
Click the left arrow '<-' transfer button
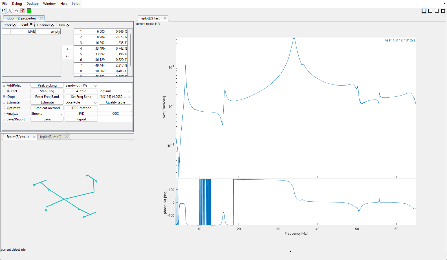pos(67,56)
